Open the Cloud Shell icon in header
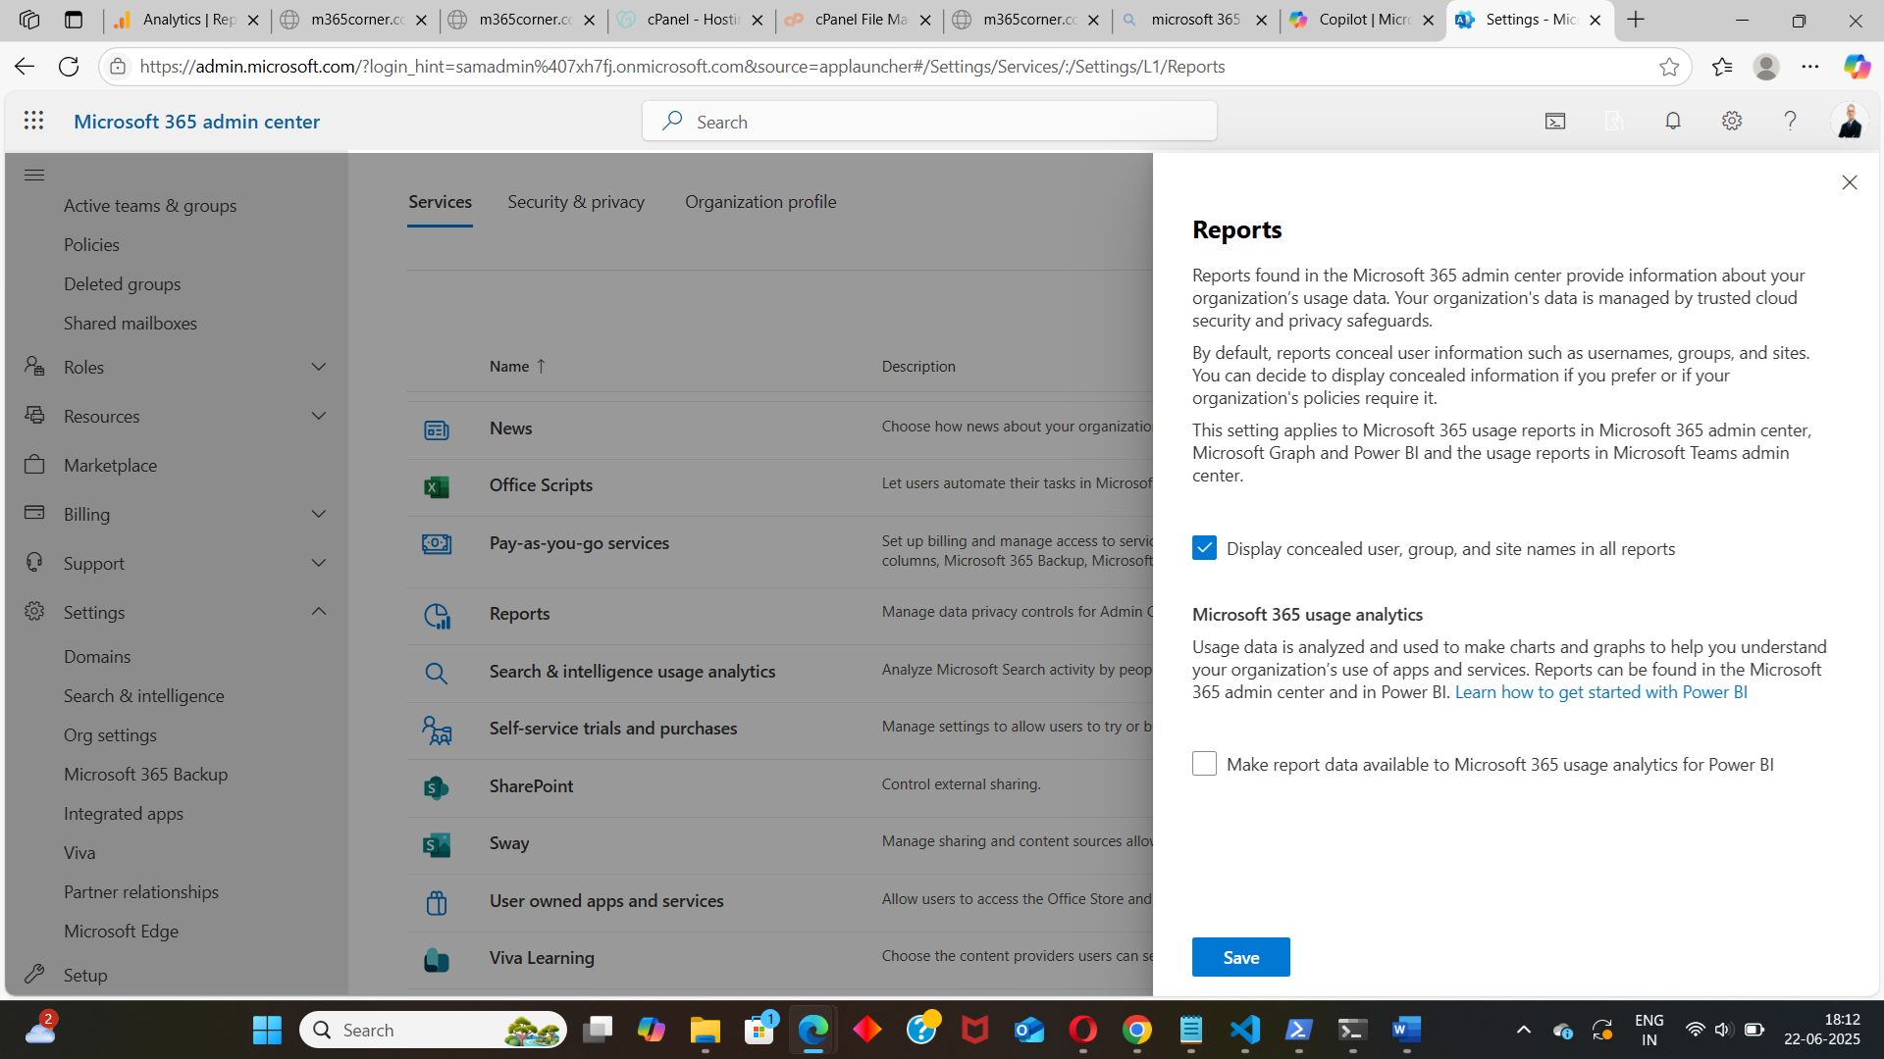Image resolution: width=1884 pixels, height=1059 pixels. pyautogui.click(x=1555, y=121)
